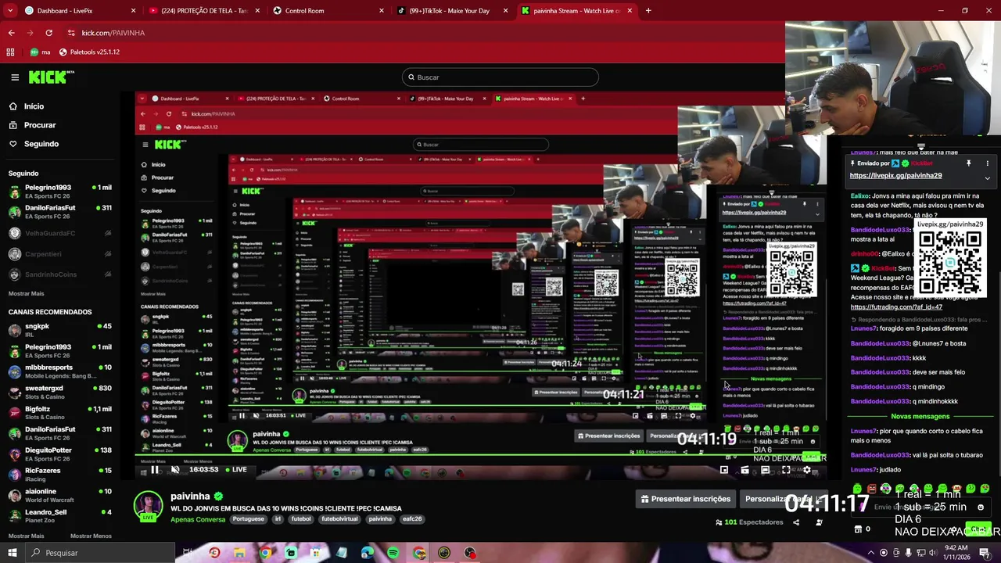Viewport: 1001px width, 563px height.
Task: Open Spotify from the taskbar
Action: 393,553
